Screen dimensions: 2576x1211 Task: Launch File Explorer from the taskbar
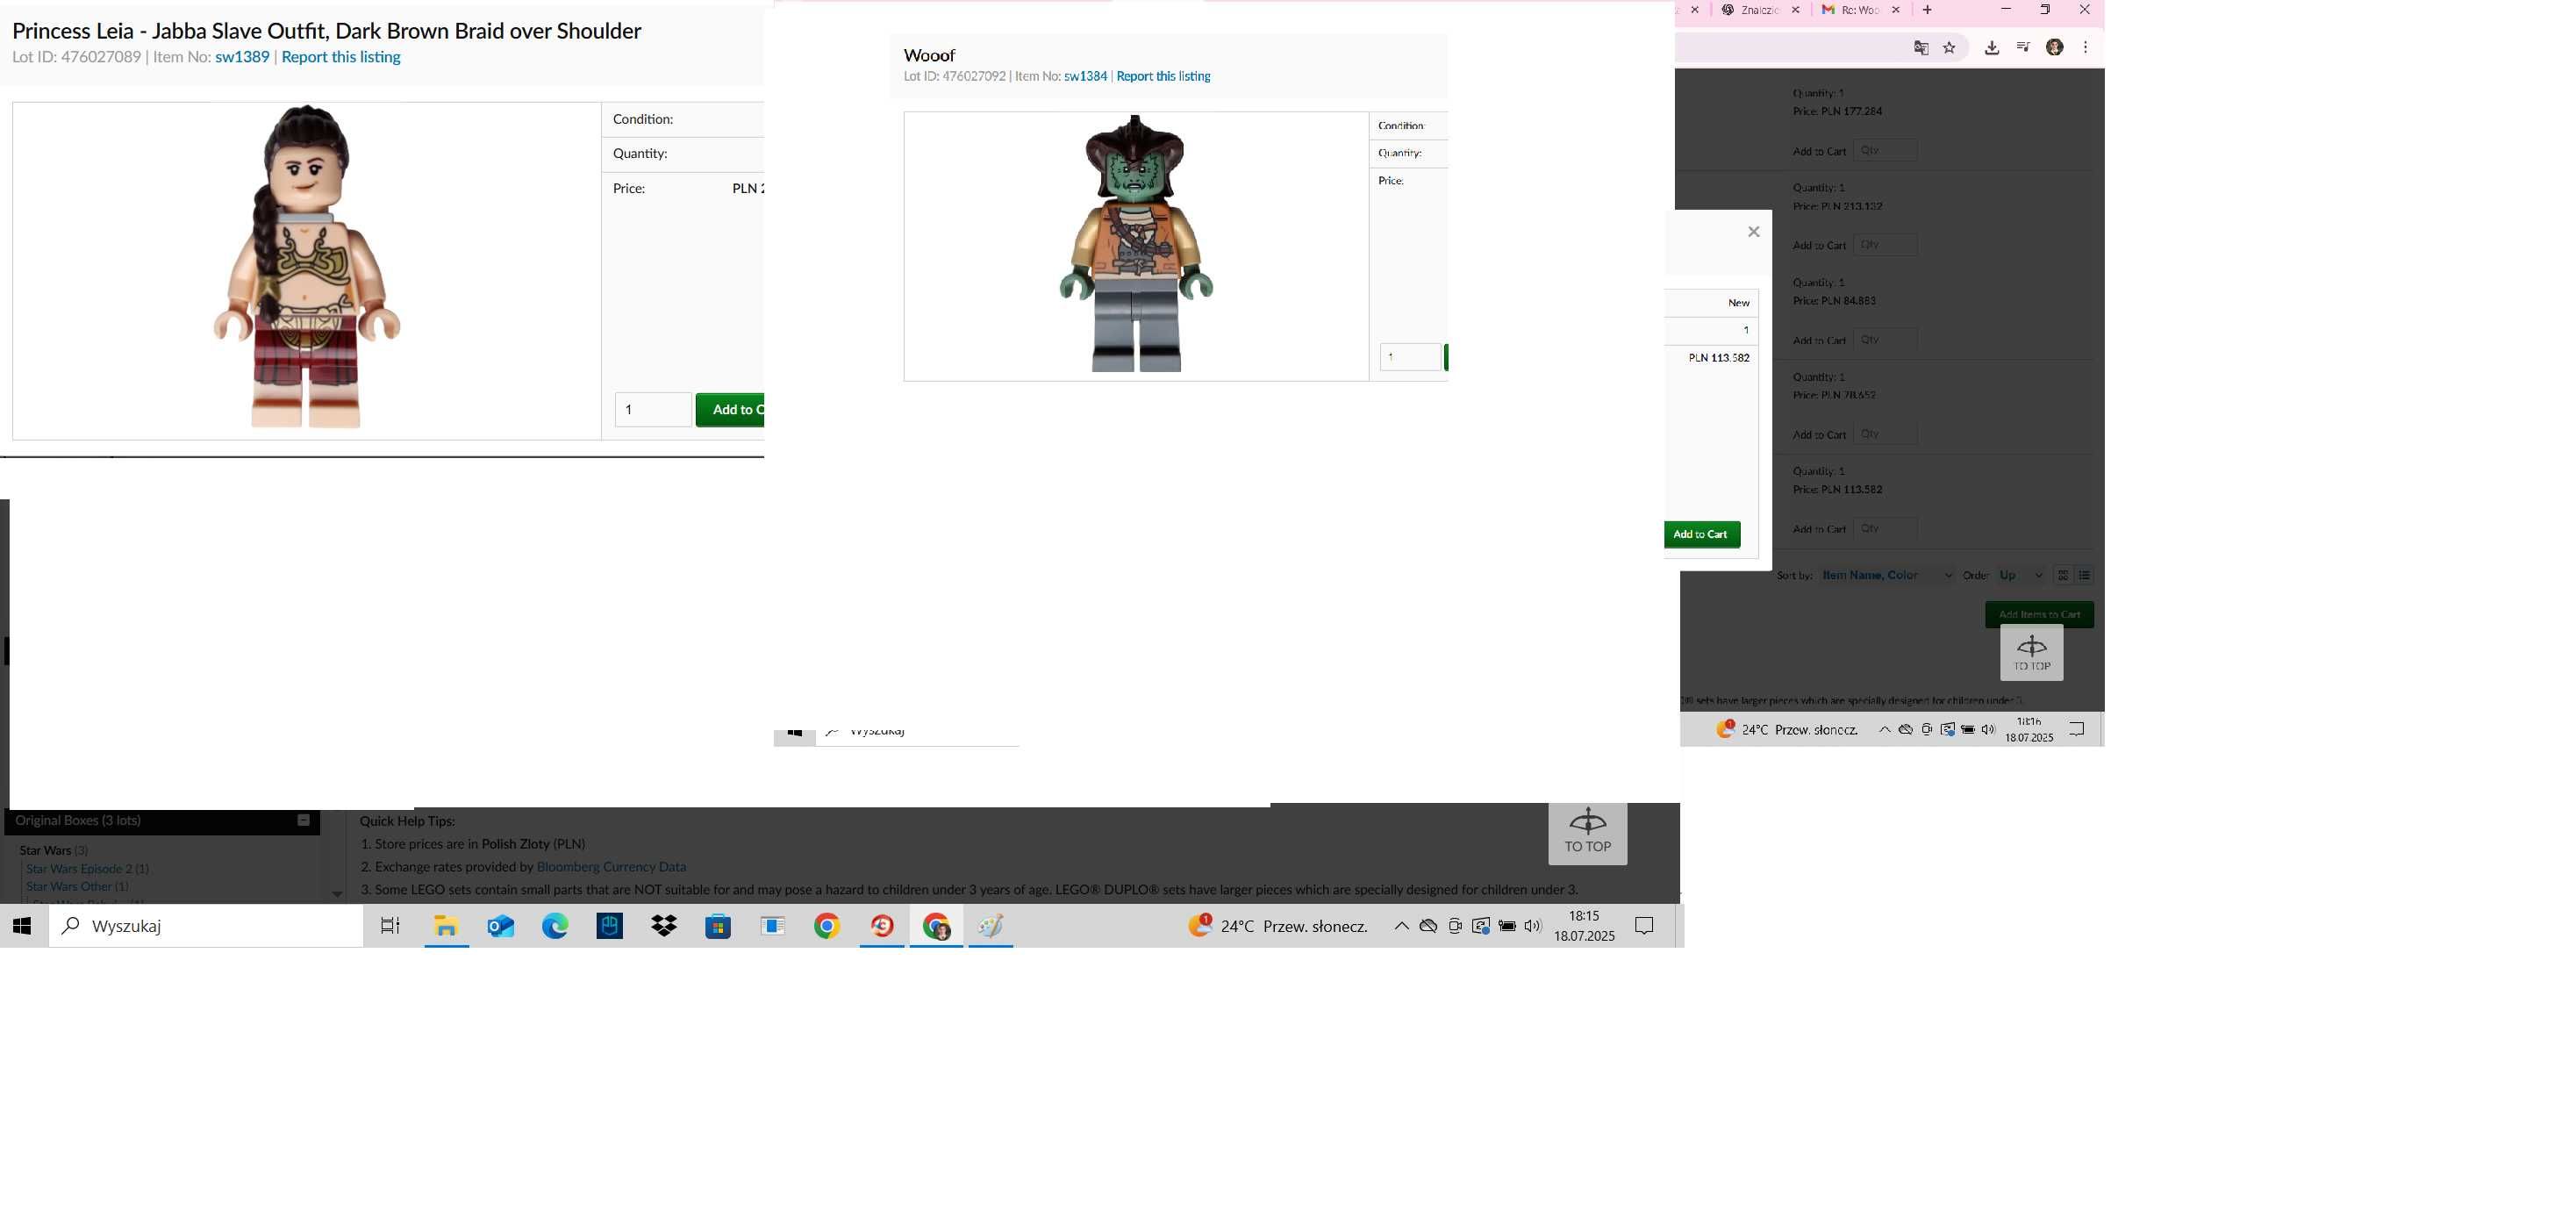click(x=446, y=926)
